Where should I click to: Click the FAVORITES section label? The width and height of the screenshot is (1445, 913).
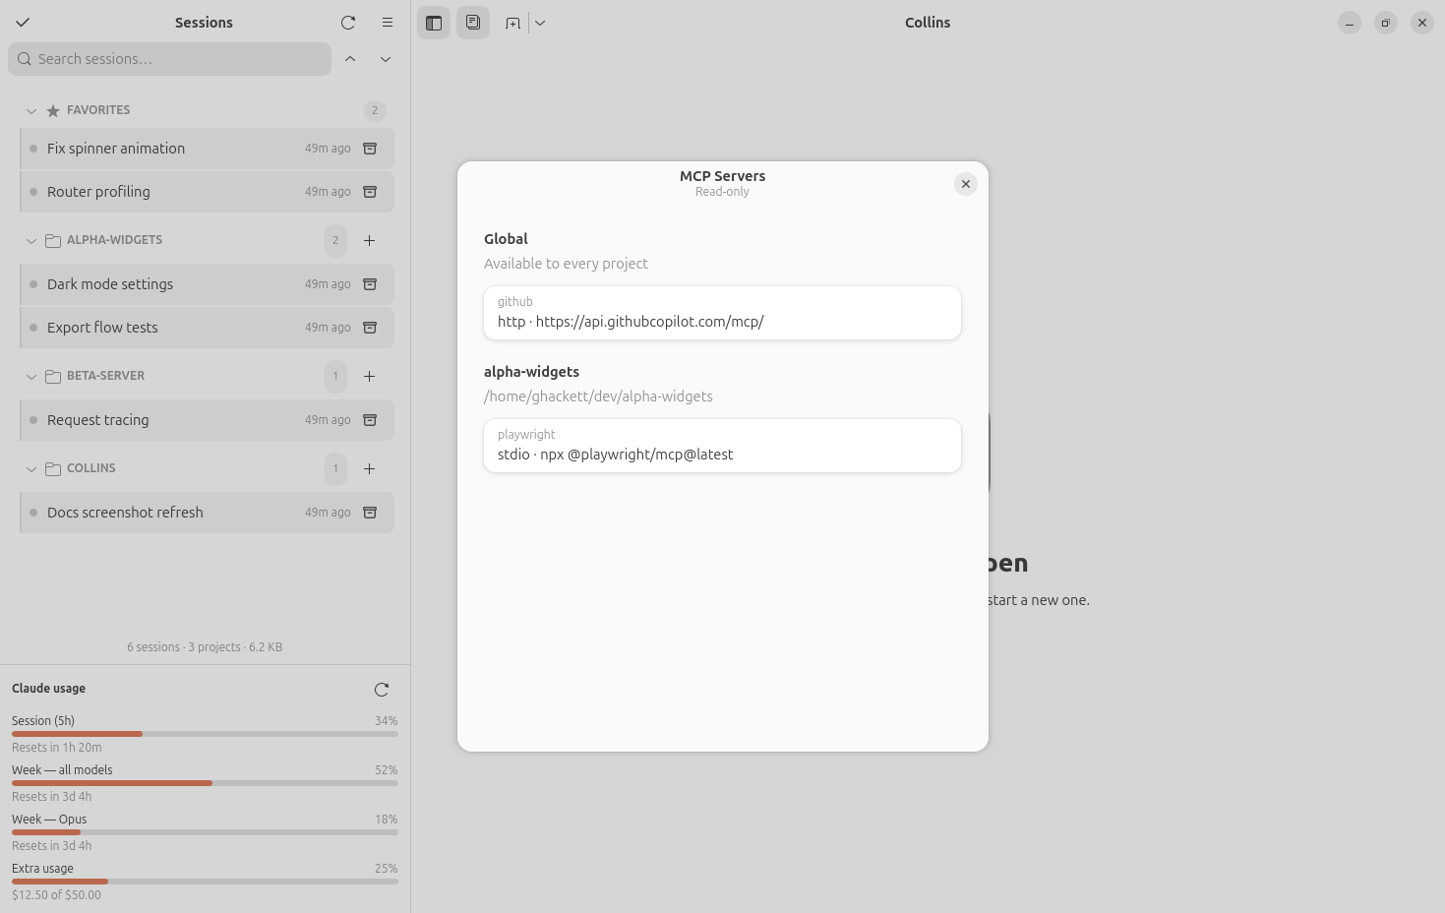pos(98,110)
